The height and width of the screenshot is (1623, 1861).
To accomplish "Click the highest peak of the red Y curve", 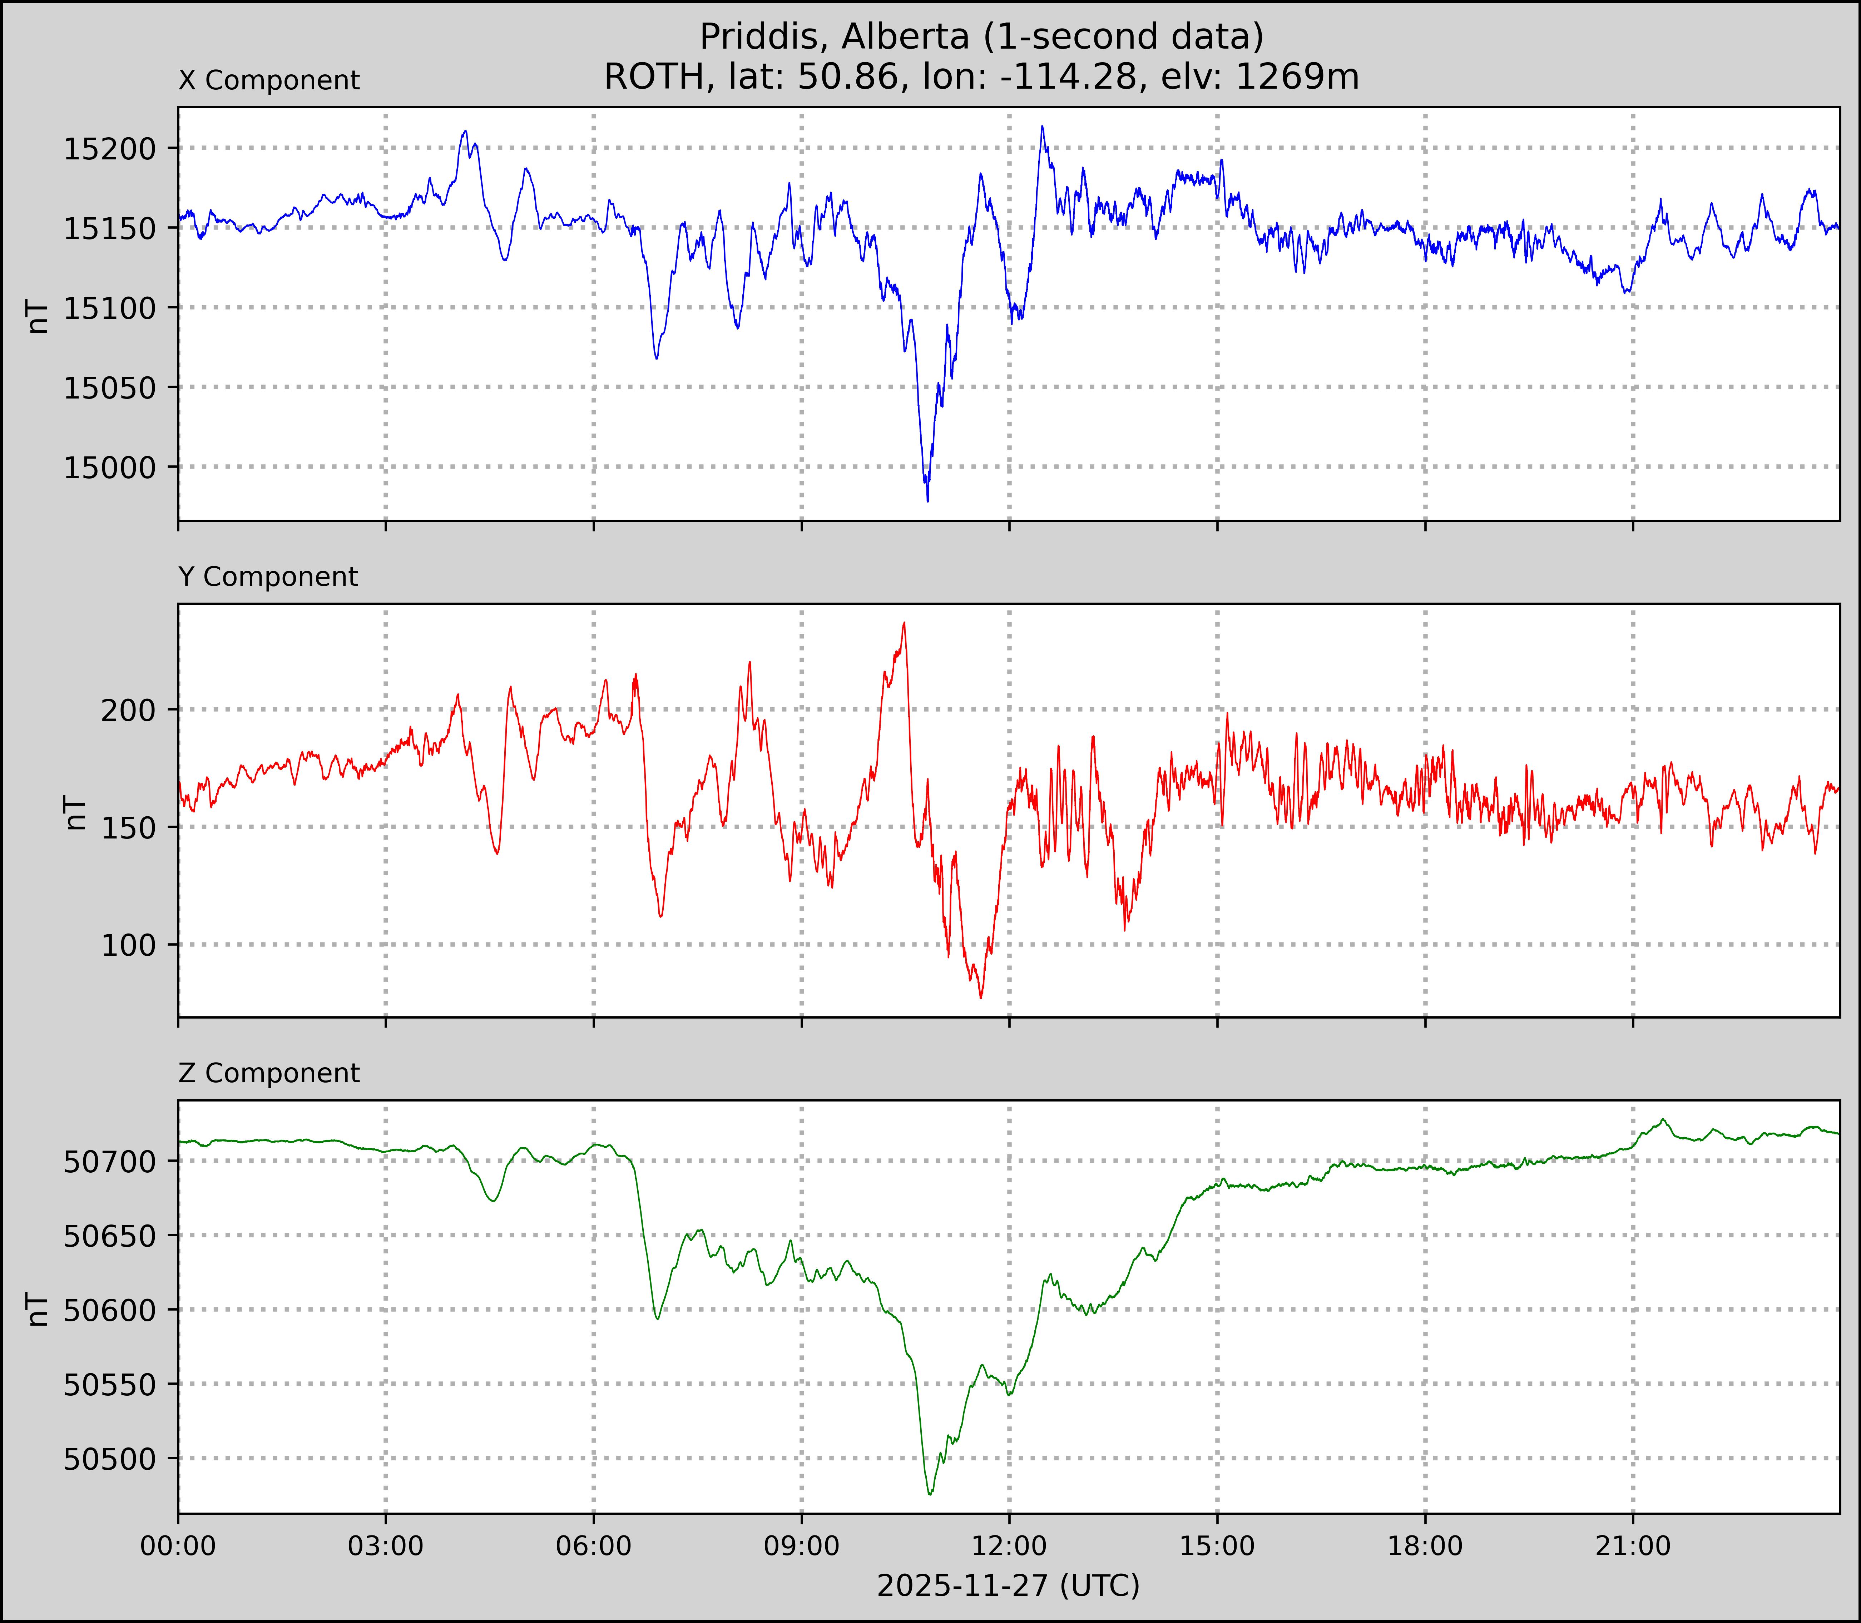I will [x=904, y=623].
